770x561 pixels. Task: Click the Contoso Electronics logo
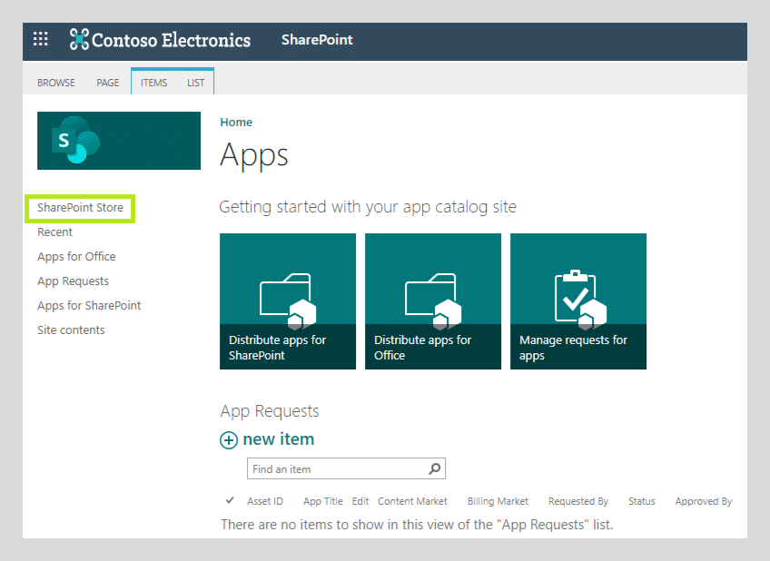[160, 40]
